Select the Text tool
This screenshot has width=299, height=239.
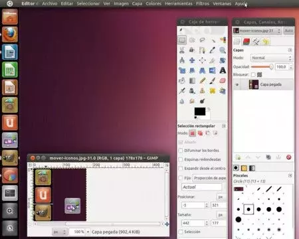[223, 70]
